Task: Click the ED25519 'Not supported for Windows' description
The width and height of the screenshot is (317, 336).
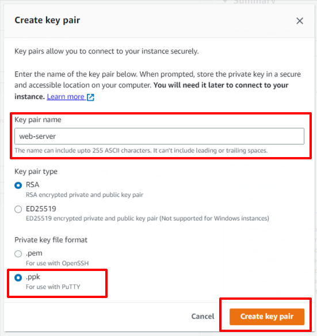Action: pos(147,219)
